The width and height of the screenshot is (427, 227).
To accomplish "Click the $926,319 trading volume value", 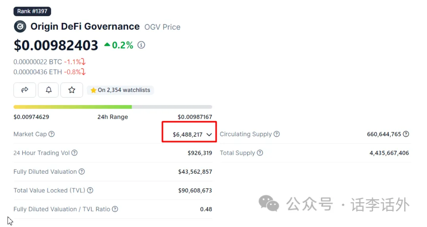I will 200,153.
